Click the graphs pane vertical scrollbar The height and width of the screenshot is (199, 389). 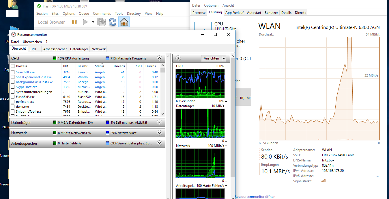[233, 117]
